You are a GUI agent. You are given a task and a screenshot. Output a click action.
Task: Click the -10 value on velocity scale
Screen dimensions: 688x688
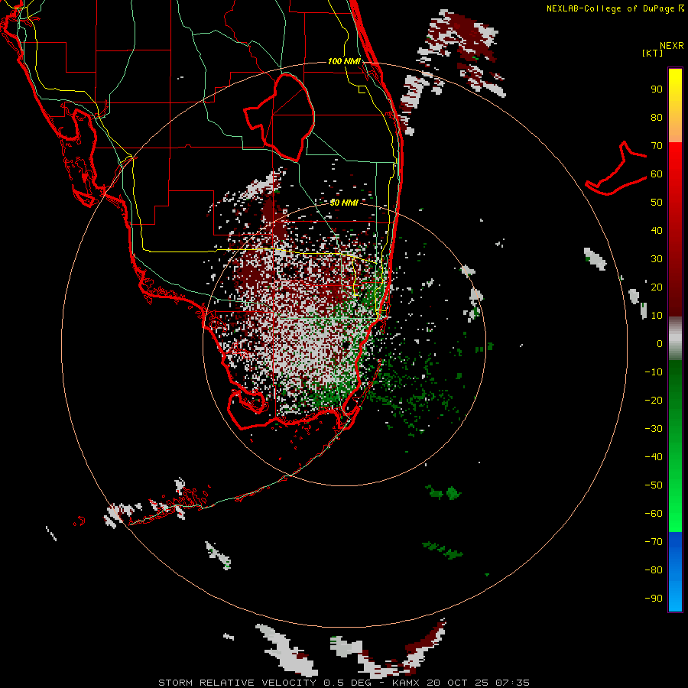click(654, 372)
